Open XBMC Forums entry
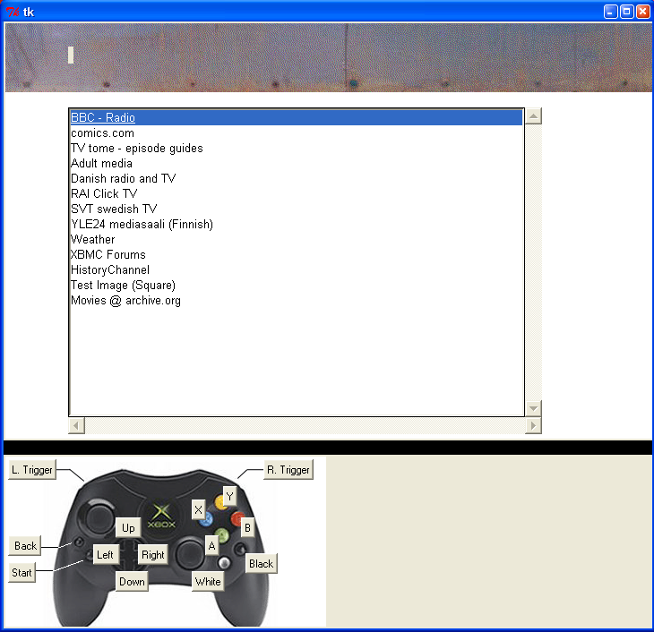654x632 pixels. tap(297, 255)
